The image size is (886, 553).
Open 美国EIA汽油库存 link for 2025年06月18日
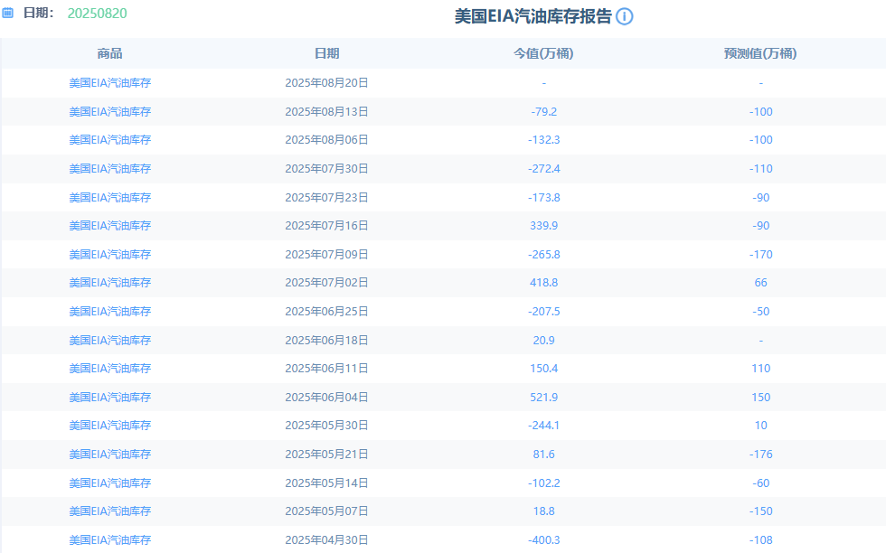(x=110, y=341)
